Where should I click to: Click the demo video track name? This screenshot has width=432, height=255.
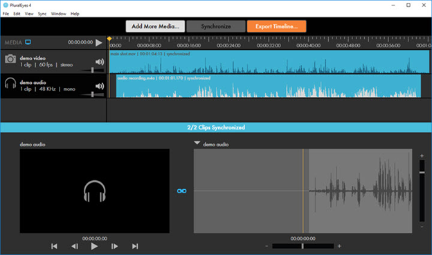point(33,58)
